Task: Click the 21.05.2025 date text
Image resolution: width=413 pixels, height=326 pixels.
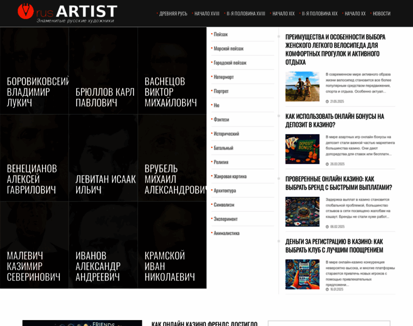Action: coord(337,102)
